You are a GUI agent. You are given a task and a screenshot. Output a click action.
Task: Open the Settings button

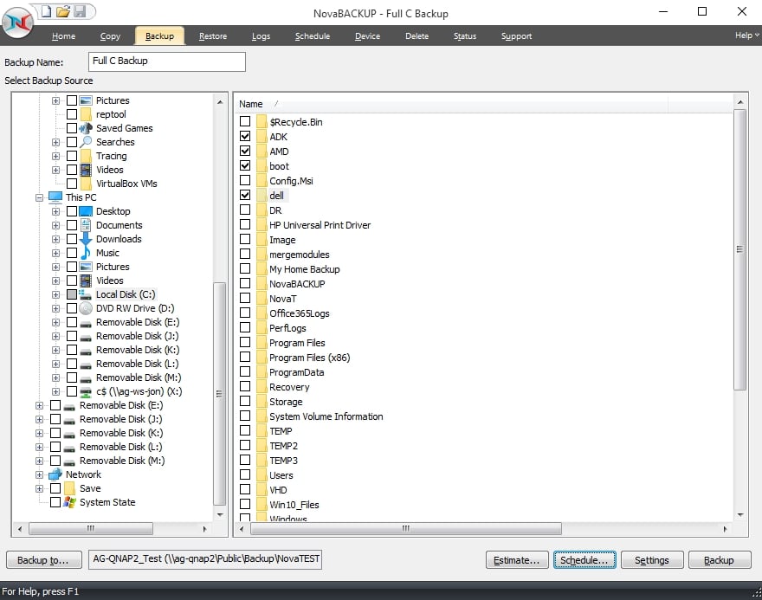coord(652,560)
